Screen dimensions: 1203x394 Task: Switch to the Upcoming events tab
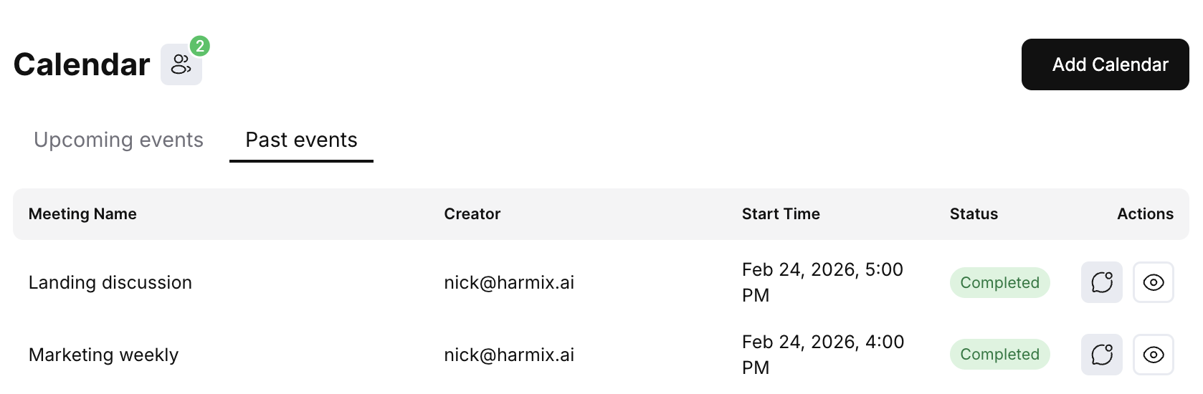click(118, 140)
